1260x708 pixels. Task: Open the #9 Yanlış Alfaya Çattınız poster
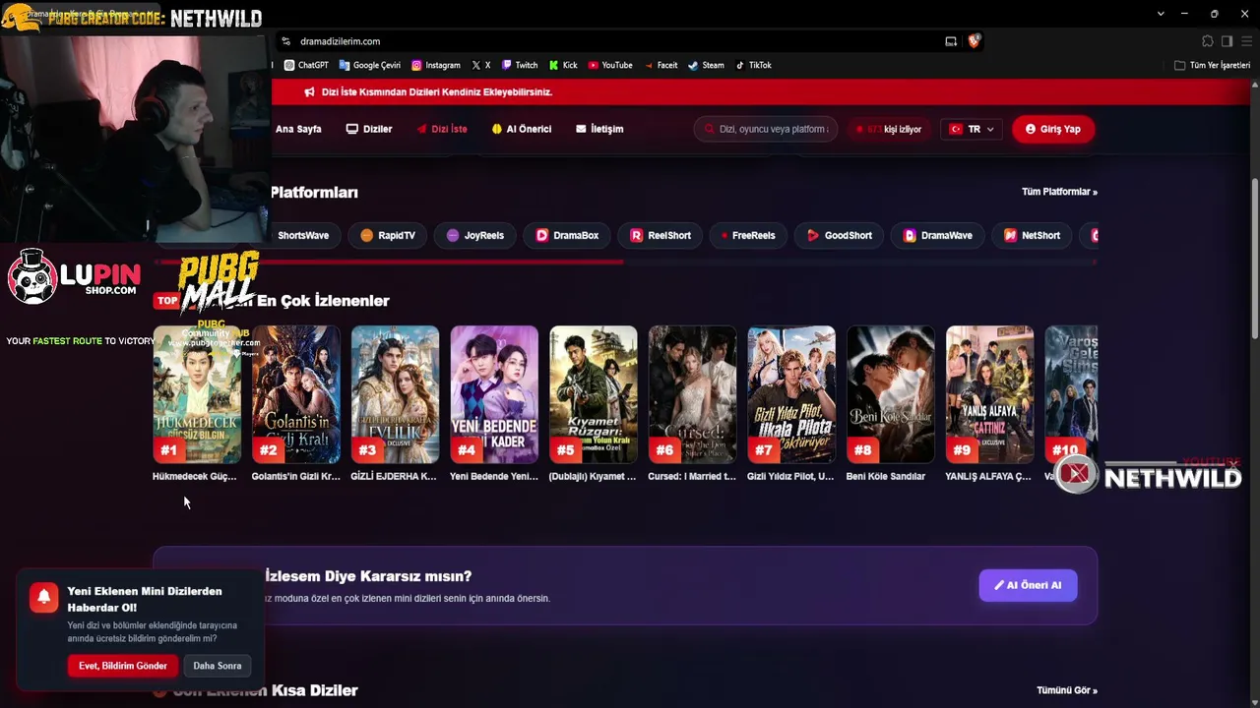(989, 394)
